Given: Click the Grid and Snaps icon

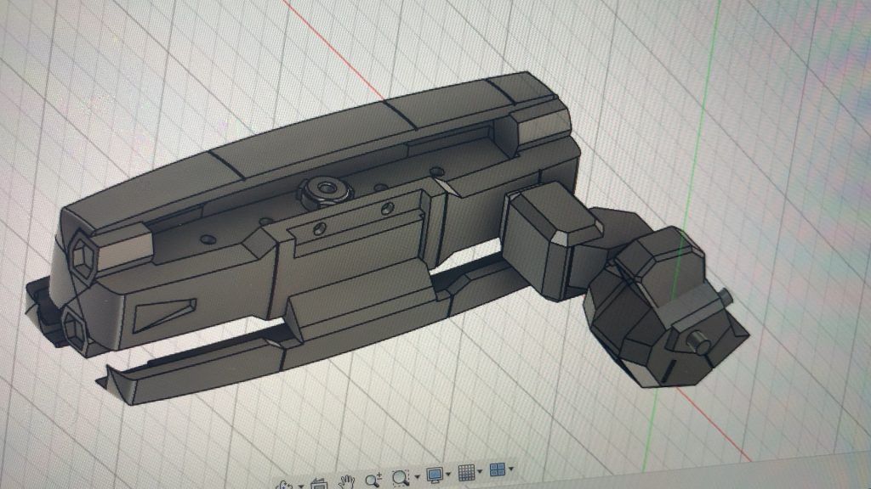Looking at the screenshot, I should (x=466, y=473).
